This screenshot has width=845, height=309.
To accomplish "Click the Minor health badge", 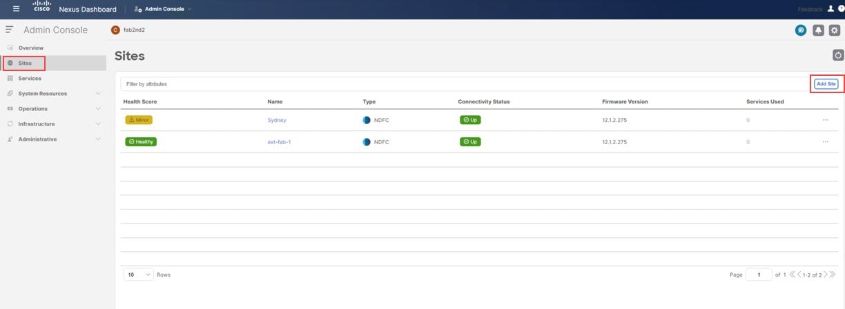I will pyautogui.click(x=139, y=119).
